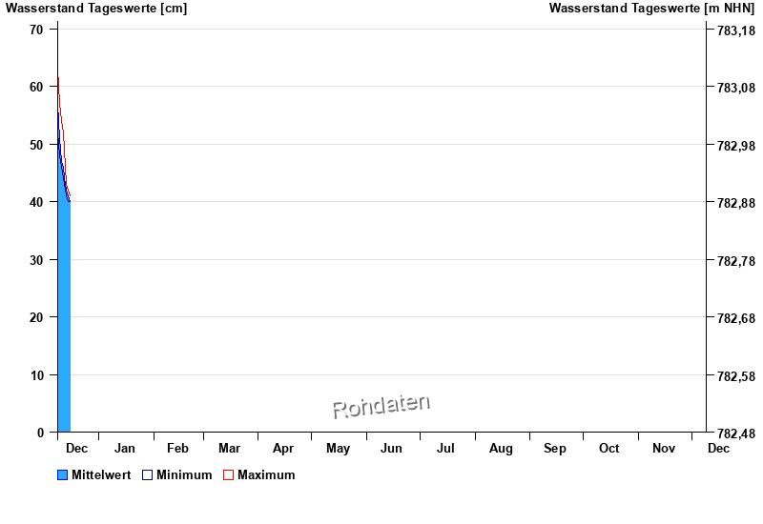Click the Jul month label
This screenshot has height=524, width=763.
445,449
